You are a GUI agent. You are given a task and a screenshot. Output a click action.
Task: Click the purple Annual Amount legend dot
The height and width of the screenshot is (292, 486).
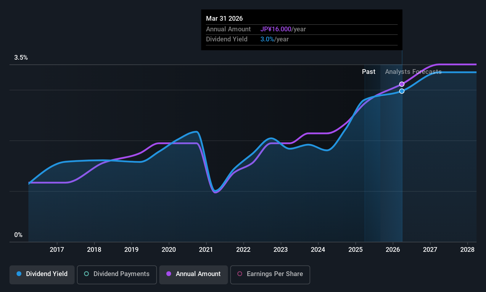(x=169, y=274)
